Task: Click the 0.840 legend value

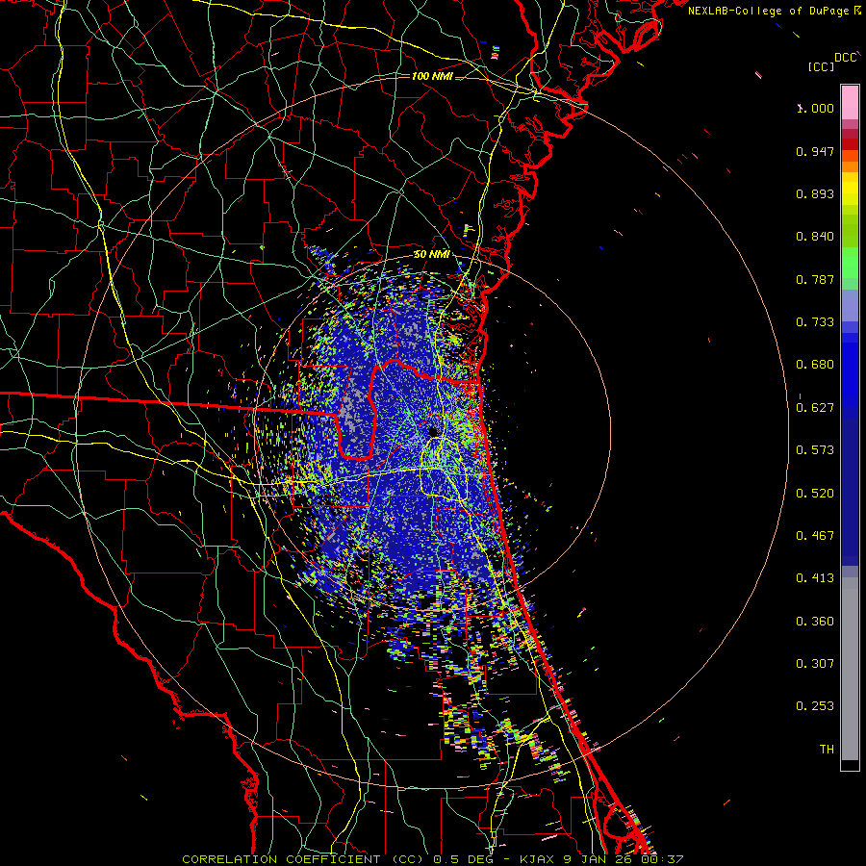Action: point(815,237)
